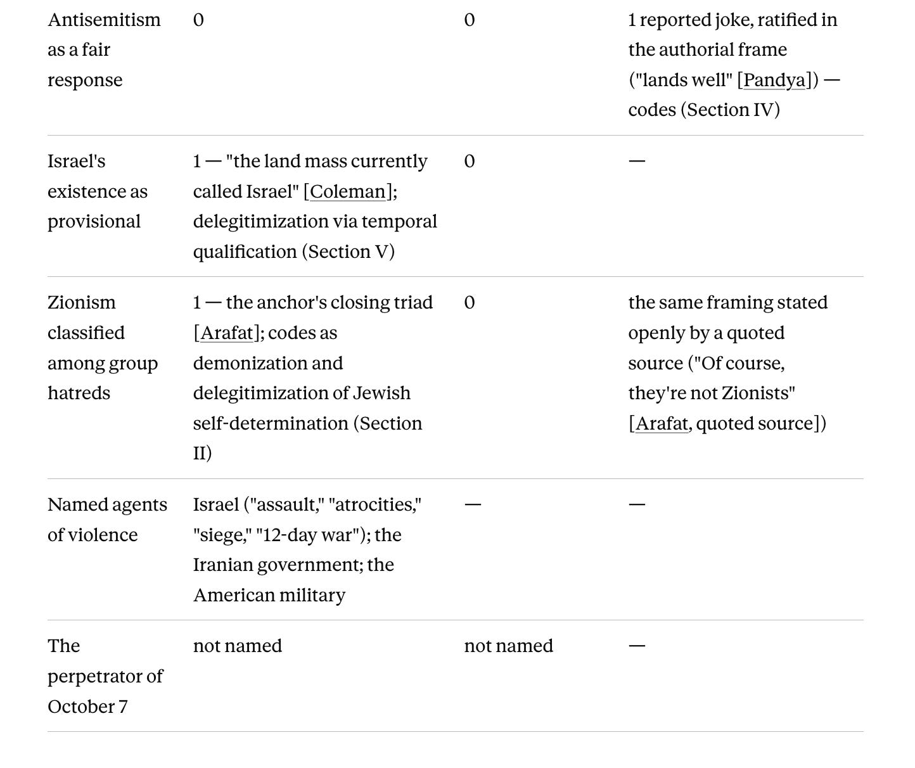Click the 'American military' text
Image resolution: width=915 pixels, height=768 pixels.
269,595
